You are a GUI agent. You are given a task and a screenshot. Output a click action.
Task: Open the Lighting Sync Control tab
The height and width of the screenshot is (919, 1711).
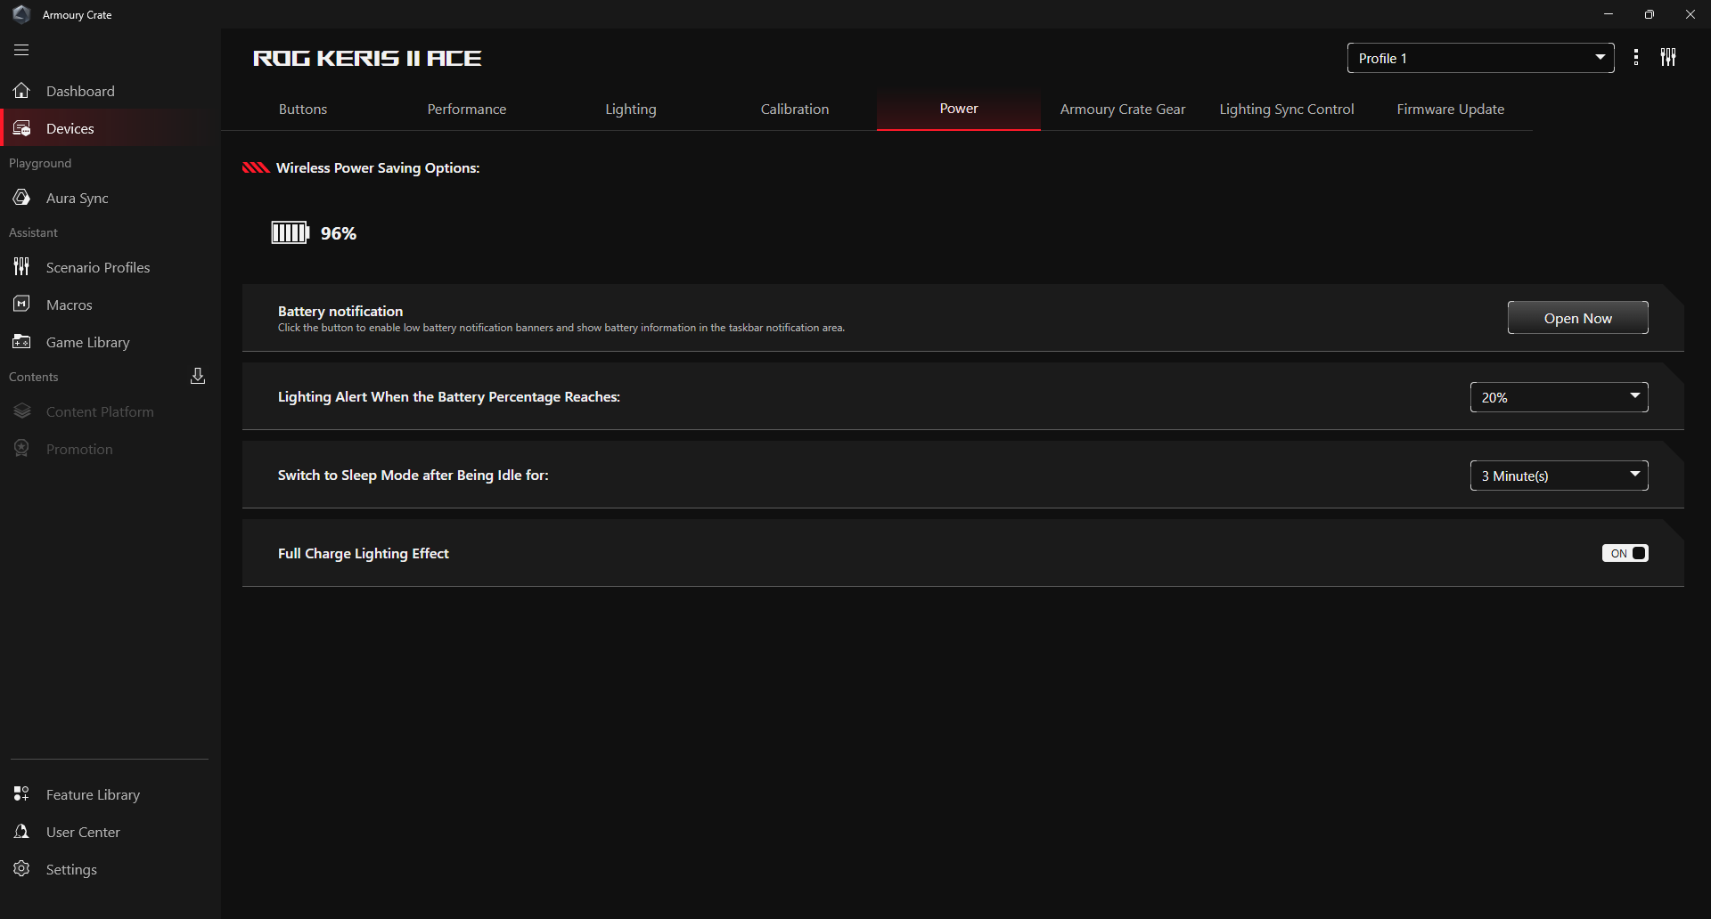[1287, 109]
